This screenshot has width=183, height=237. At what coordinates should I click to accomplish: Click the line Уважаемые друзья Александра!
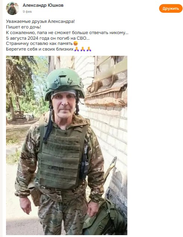tap(40, 21)
